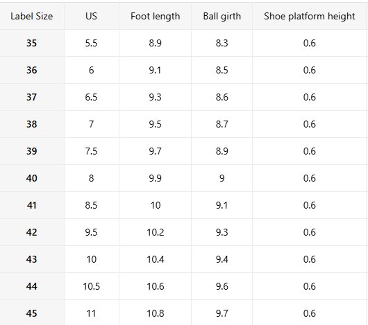
Task: Click foot length 9.1 cell
Action: pyautogui.click(x=155, y=70)
